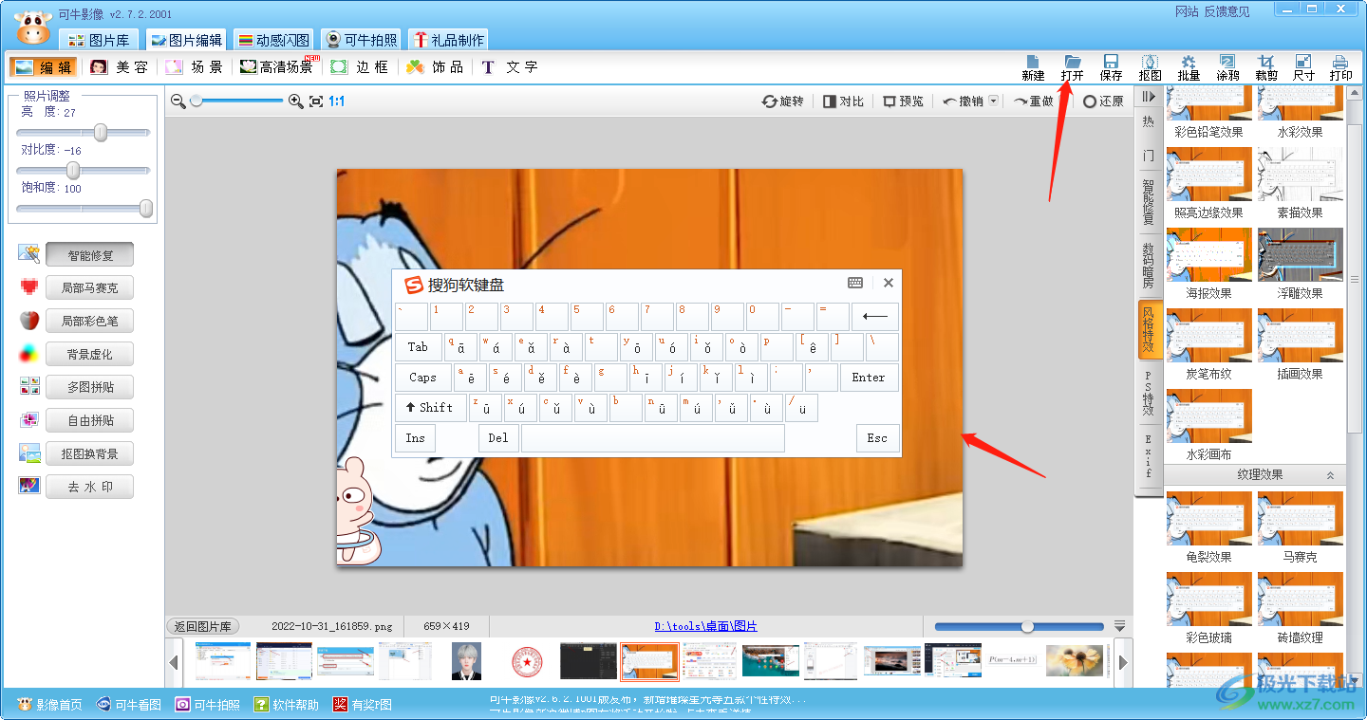The width and height of the screenshot is (1367, 720).
Task: Select the 饰品 accessories mode
Action: pos(435,67)
